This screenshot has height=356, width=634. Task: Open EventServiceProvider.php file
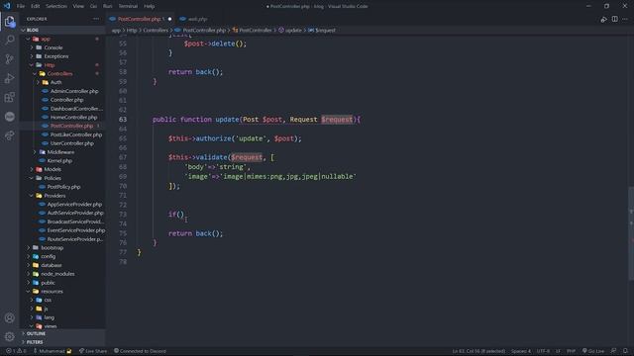coord(62,230)
